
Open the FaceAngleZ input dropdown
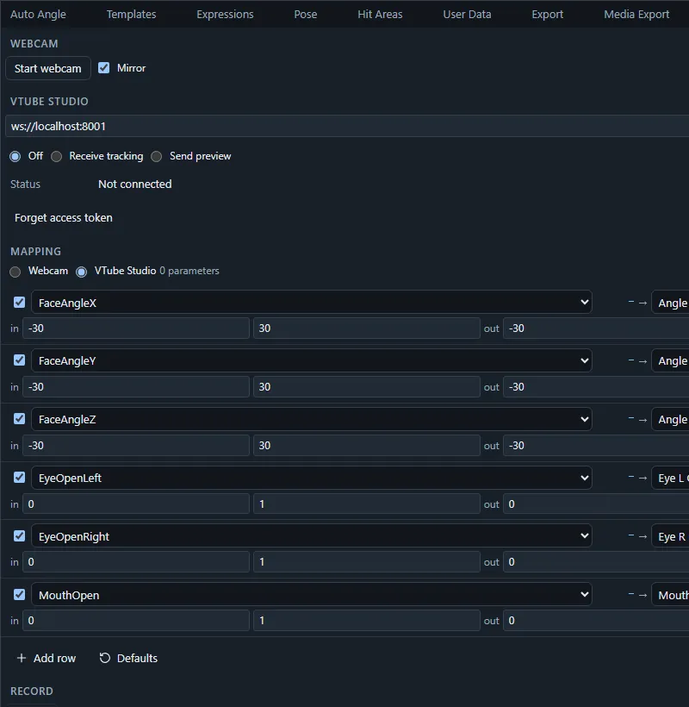[311, 419]
